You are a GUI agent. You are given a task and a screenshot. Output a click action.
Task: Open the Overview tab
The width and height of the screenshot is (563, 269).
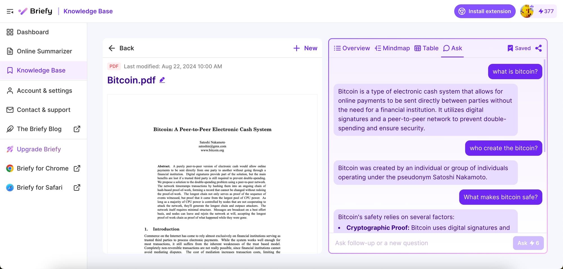pos(352,48)
